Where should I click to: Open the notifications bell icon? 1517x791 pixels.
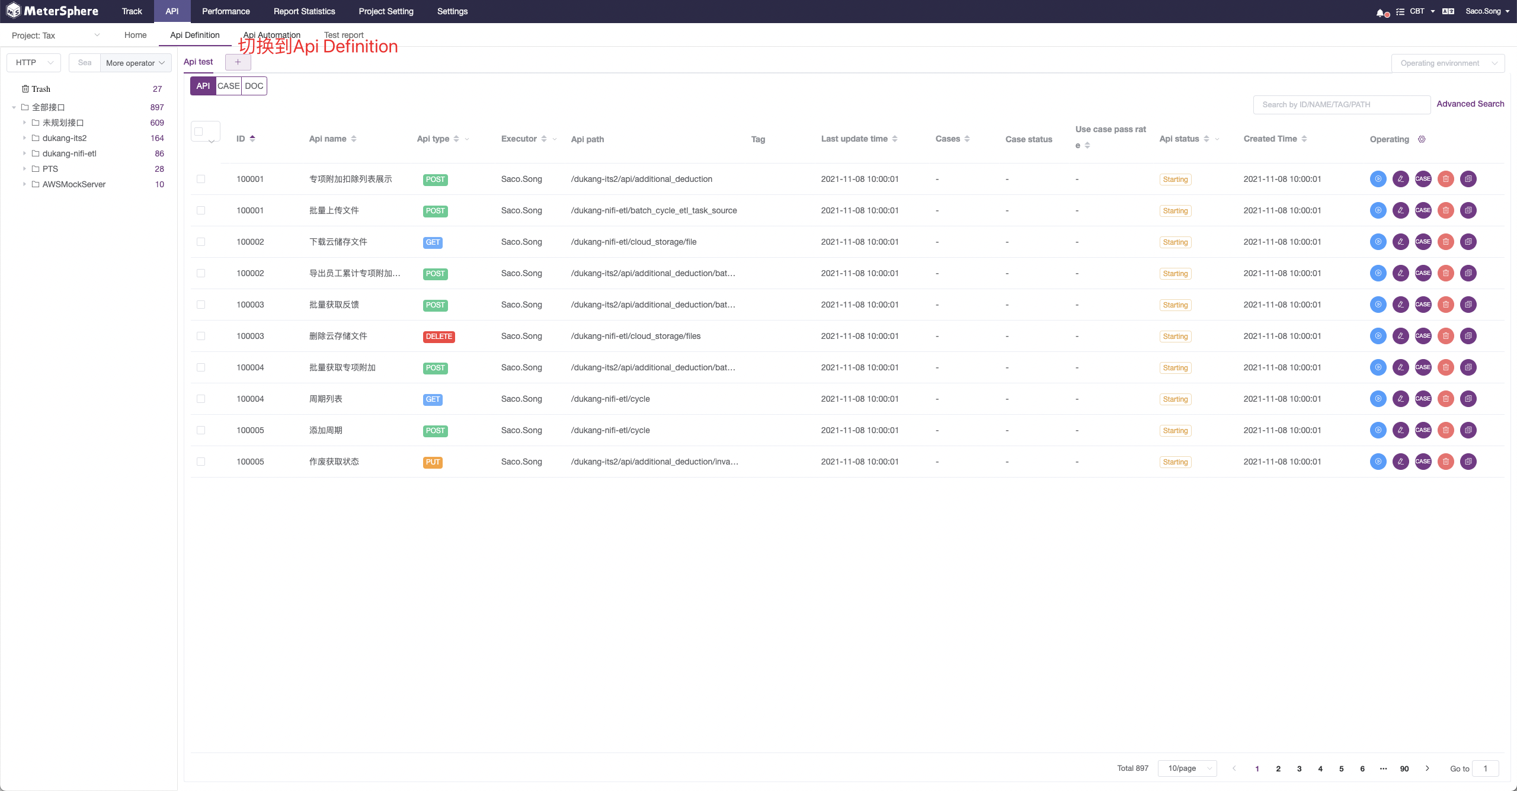[1381, 12]
